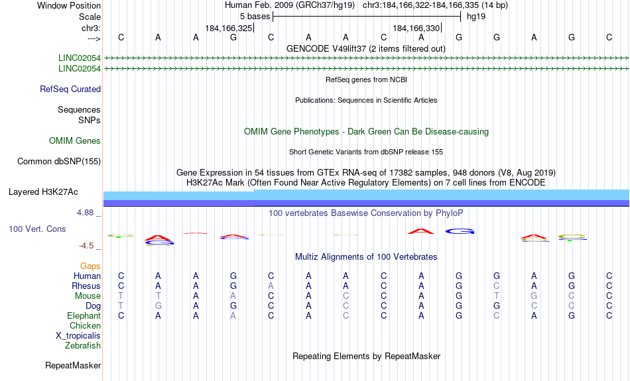Screen dimensions: 630x381
Task: Open the RefSeq genes from NCBI title
Action: [366, 80]
